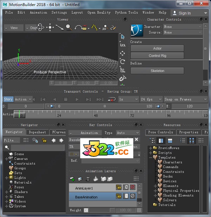This screenshot has height=217, width=211.
Task: Open the Snap on Frames dropdown
Action: tap(186, 100)
